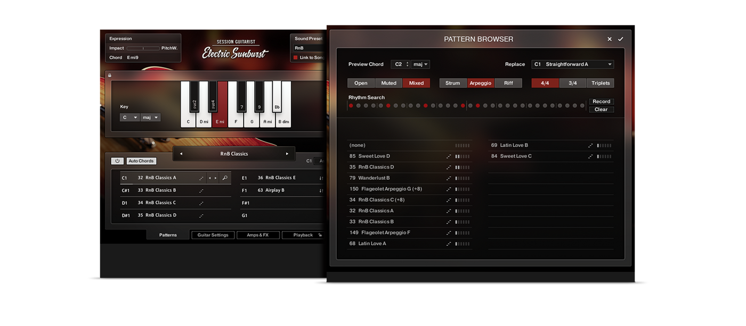Screen dimensions: 746x326
Task: Switch to the Playback tab
Action: point(303,235)
